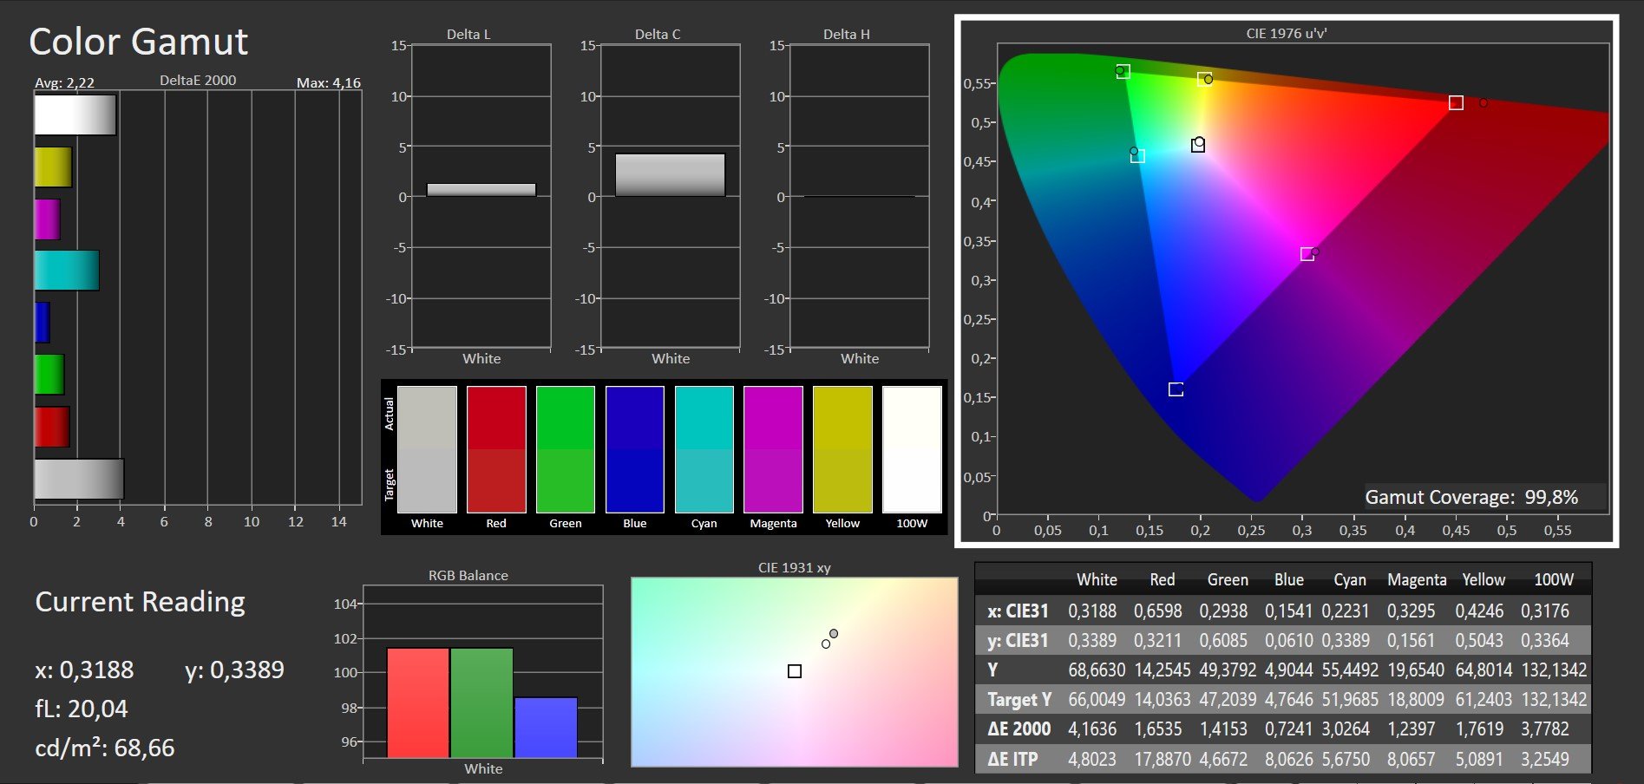Select the yellow bar in DeltaE 2000 chart
The image size is (1644, 784).
click(53, 167)
